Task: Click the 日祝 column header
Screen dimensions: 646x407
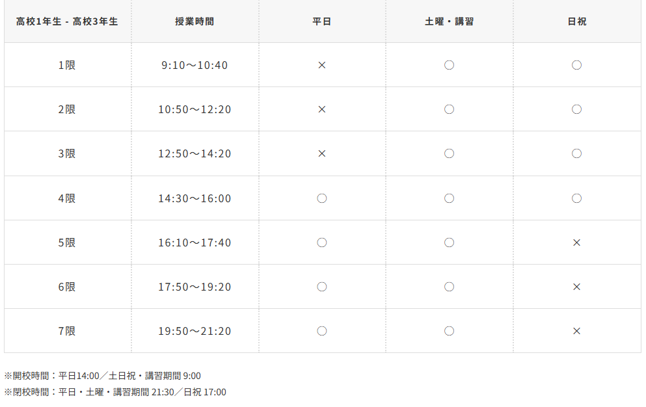Action: [576, 21]
